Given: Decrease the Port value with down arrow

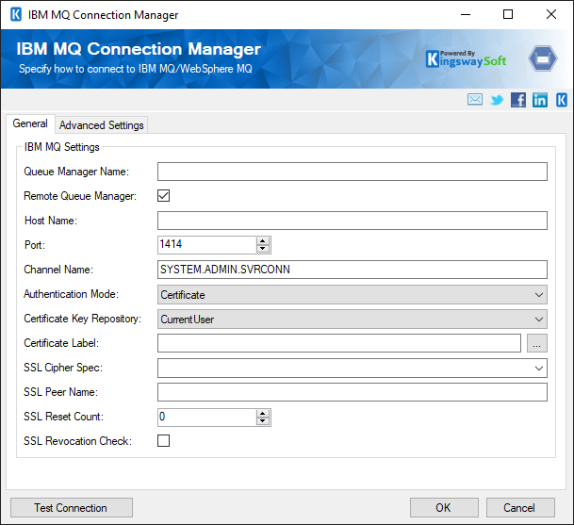Looking at the screenshot, I should [262, 249].
